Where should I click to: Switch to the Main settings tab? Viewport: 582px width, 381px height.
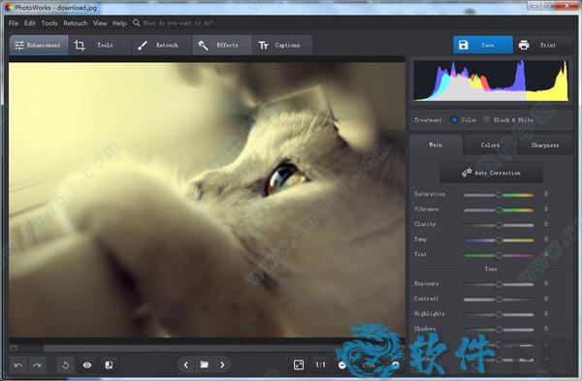point(436,144)
